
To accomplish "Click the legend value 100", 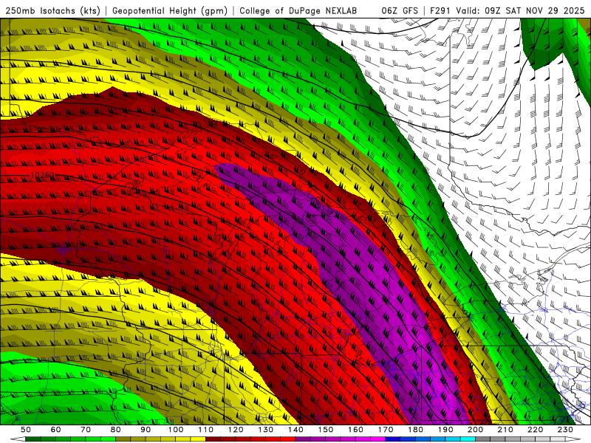I will 176,430.
